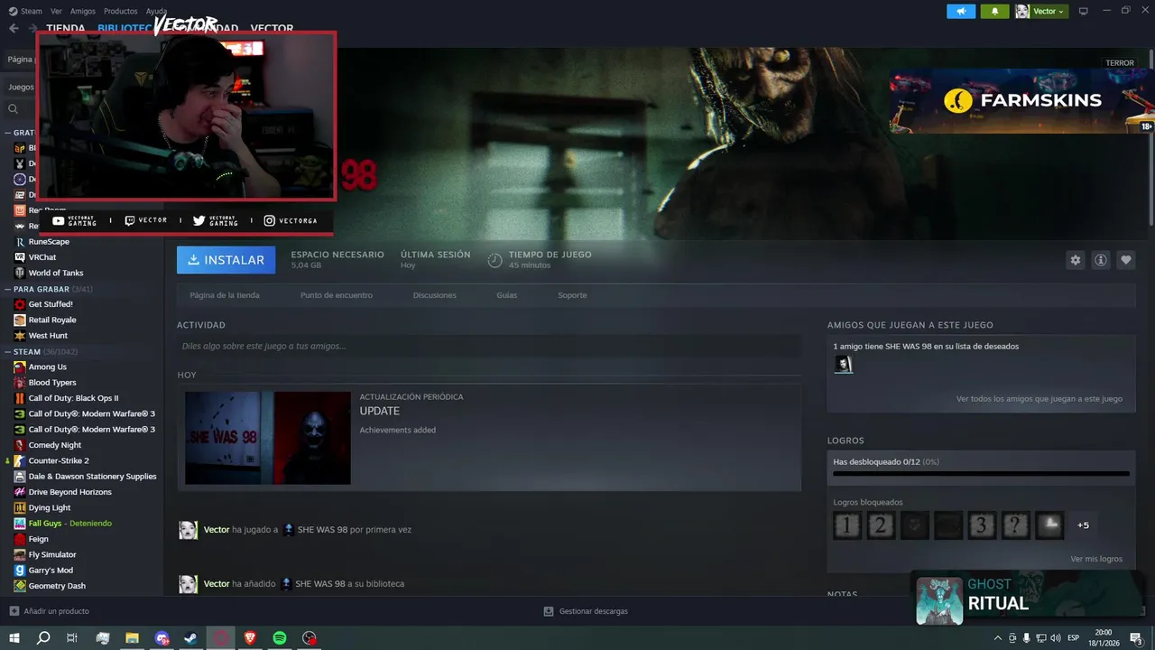Select Get Stuffed! in the library list
This screenshot has width=1155, height=650.
coord(51,304)
